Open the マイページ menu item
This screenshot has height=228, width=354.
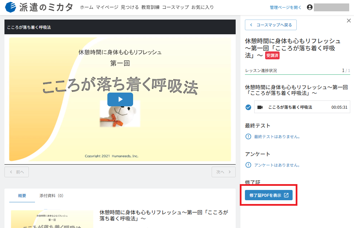coord(107,7)
